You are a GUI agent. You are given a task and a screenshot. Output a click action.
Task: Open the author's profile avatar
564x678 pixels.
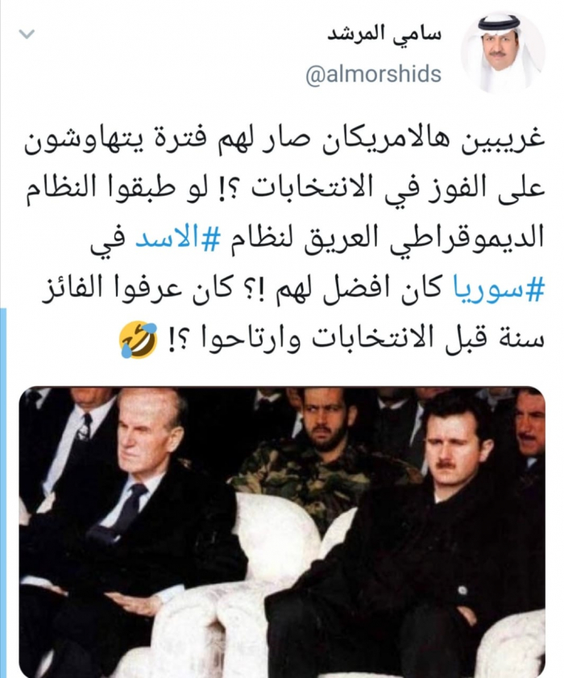pos(503,52)
